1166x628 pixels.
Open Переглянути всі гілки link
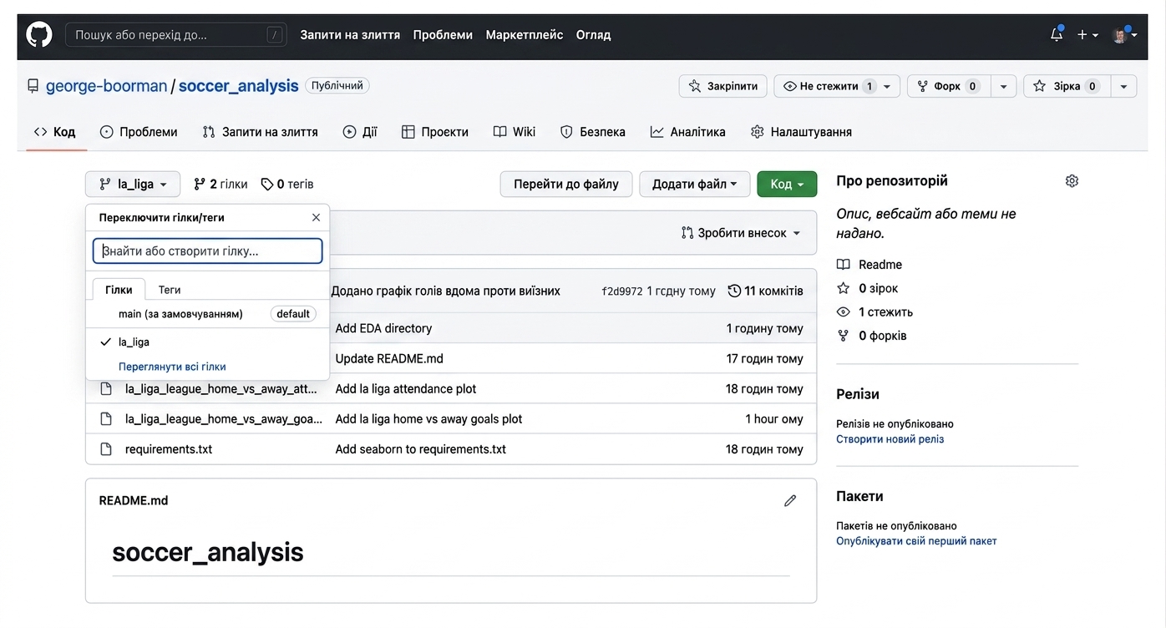172,367
